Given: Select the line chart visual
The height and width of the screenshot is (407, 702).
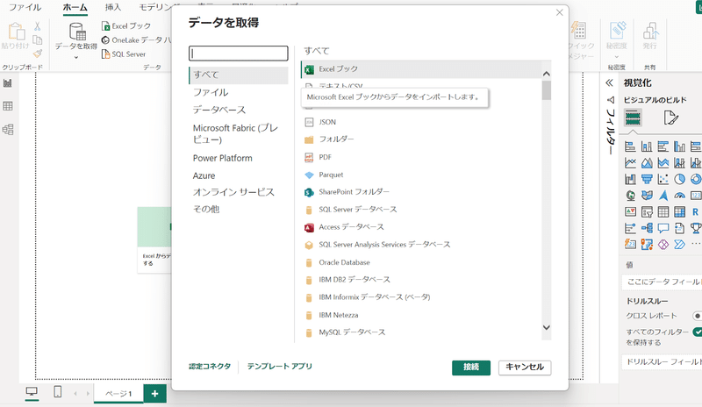Looking at the screenshot, I should [x=630, y=163].
